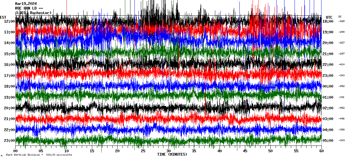Click the 60 minute axis tick label
The height and width of the screenshot is (159, 346).
pos(321,151)
